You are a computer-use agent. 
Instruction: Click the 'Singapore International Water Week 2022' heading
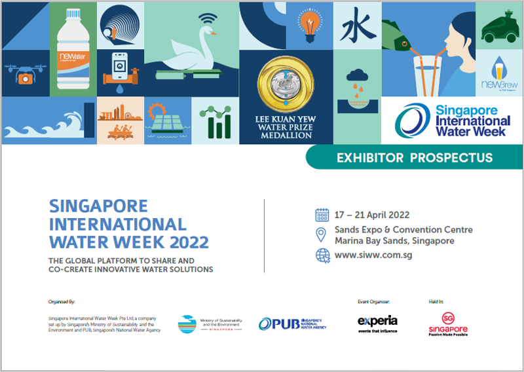tap(128, 224)
